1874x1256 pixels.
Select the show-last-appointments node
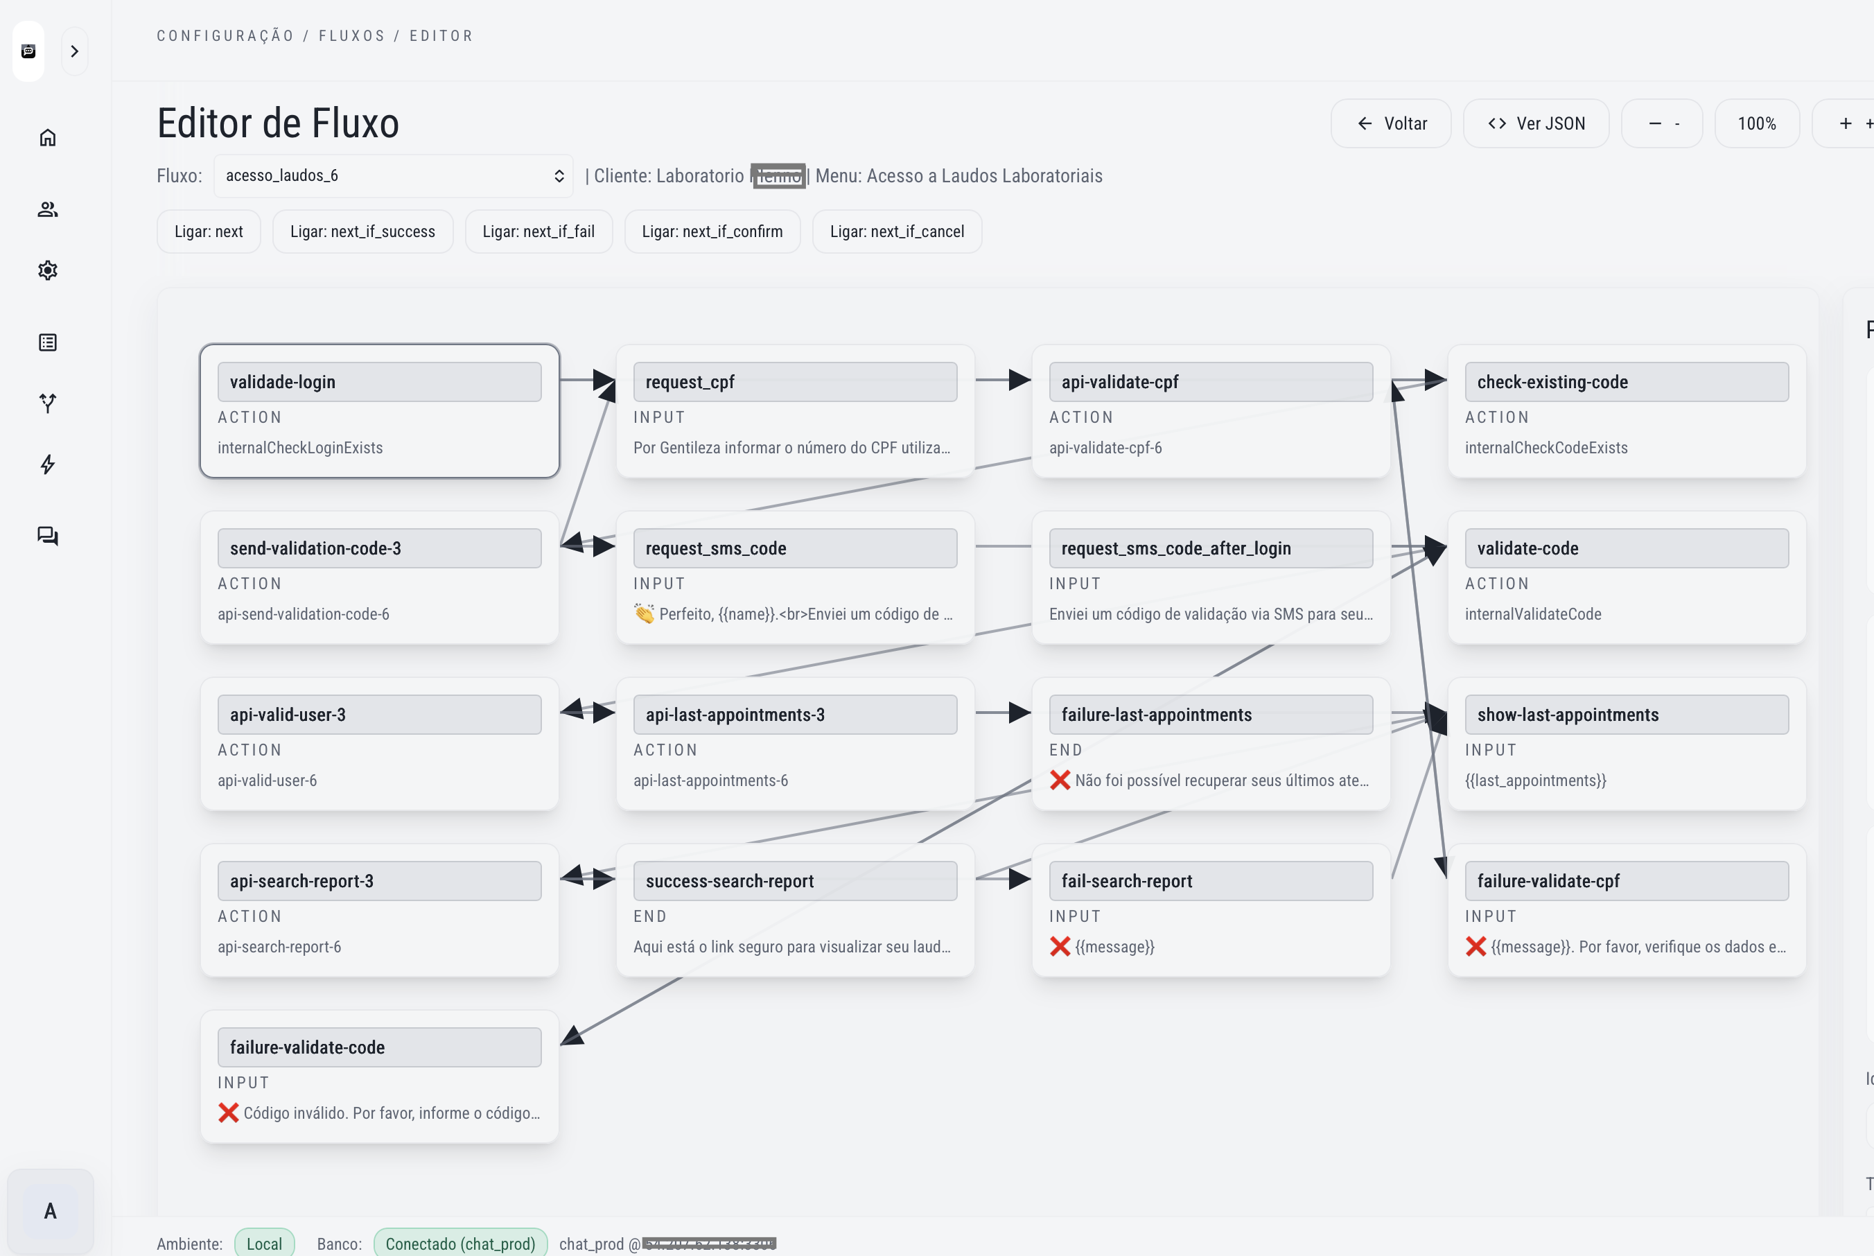pos(1627,744)
